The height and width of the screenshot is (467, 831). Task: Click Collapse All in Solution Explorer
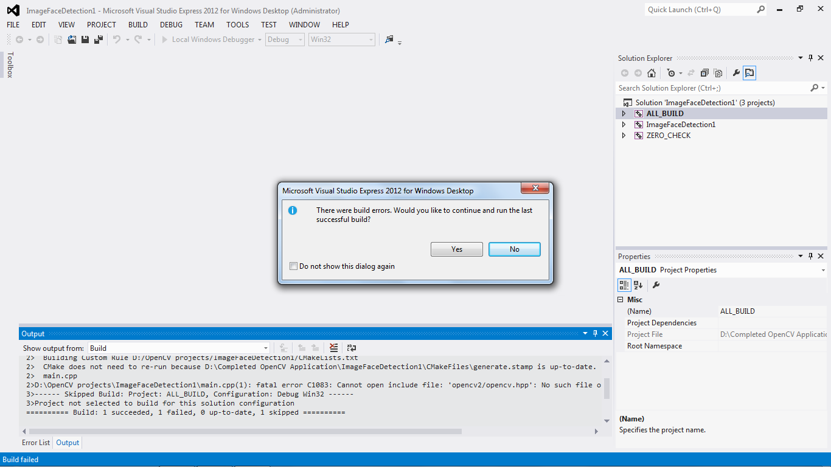coord(704,73)
